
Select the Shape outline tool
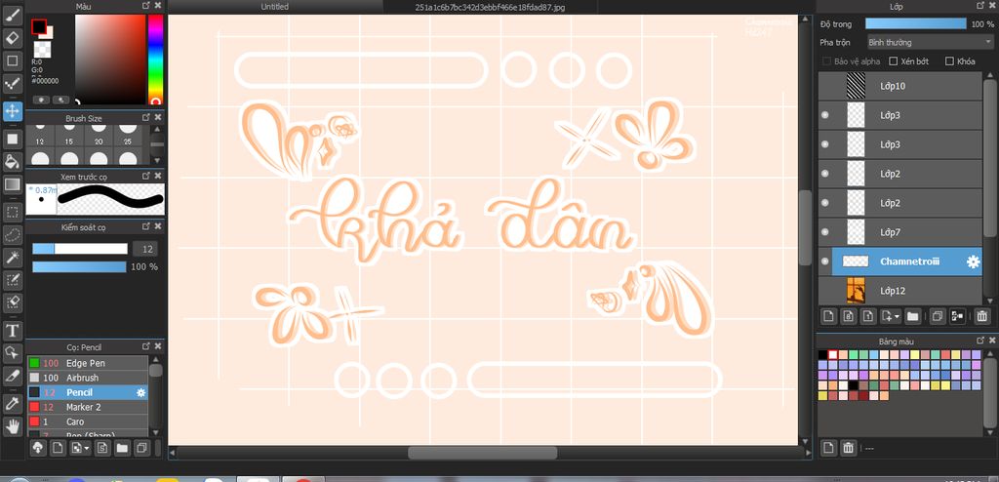point(12,60)
